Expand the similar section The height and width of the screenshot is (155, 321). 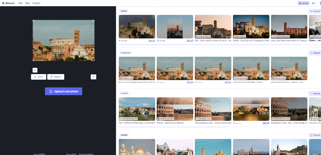coord(315,135)
